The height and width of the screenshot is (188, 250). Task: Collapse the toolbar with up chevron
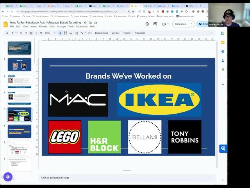pos(211,33)
